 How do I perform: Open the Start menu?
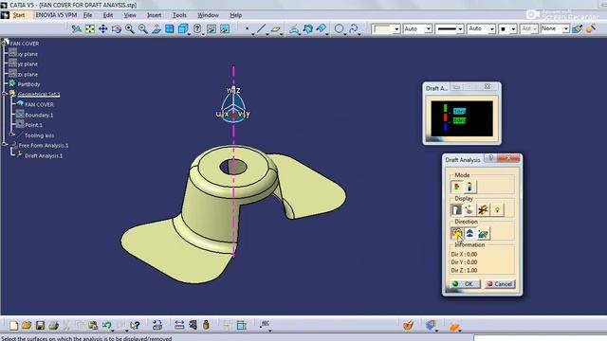[x=19, y=15]
